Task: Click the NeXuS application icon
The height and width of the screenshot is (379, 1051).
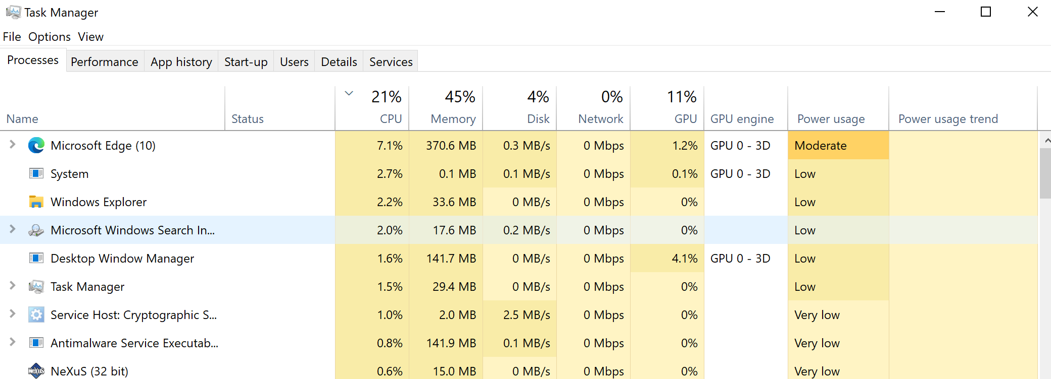Action: pyautogui.click(x=35, y=370)
